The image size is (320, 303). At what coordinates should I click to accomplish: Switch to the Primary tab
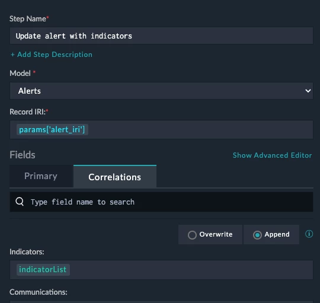click(41, 176)
